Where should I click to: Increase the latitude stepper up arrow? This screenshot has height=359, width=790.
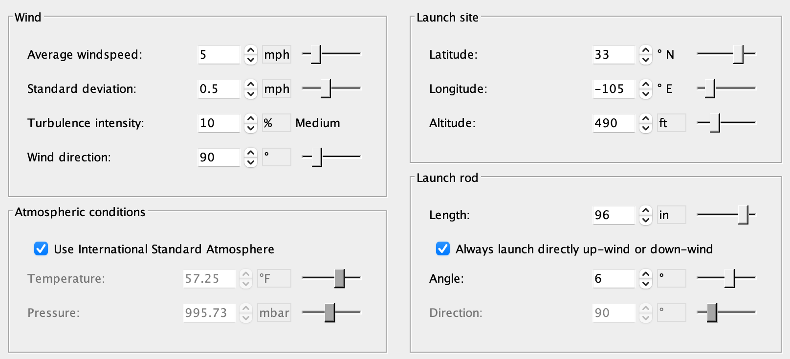click(645, 50)
